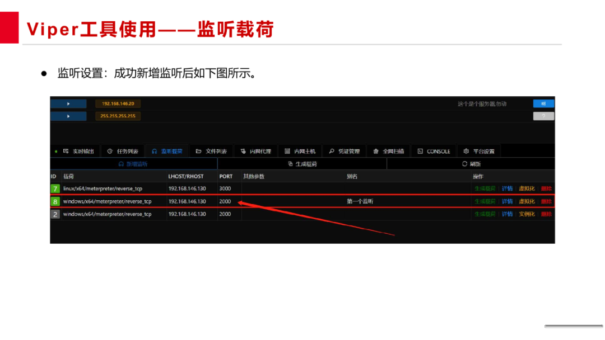Expand the 192.168.146.20 host row arrow
Screen dimensions: 605x340
click(68, 103)
